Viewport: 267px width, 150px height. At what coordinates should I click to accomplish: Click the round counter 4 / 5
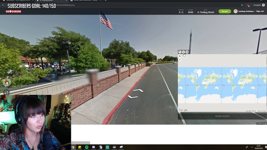[181, 12]
